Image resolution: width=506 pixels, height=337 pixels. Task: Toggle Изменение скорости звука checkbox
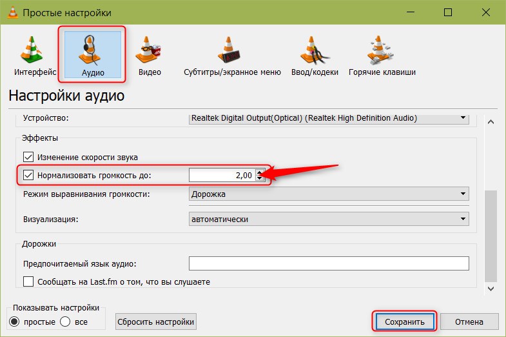pos(28,157)
